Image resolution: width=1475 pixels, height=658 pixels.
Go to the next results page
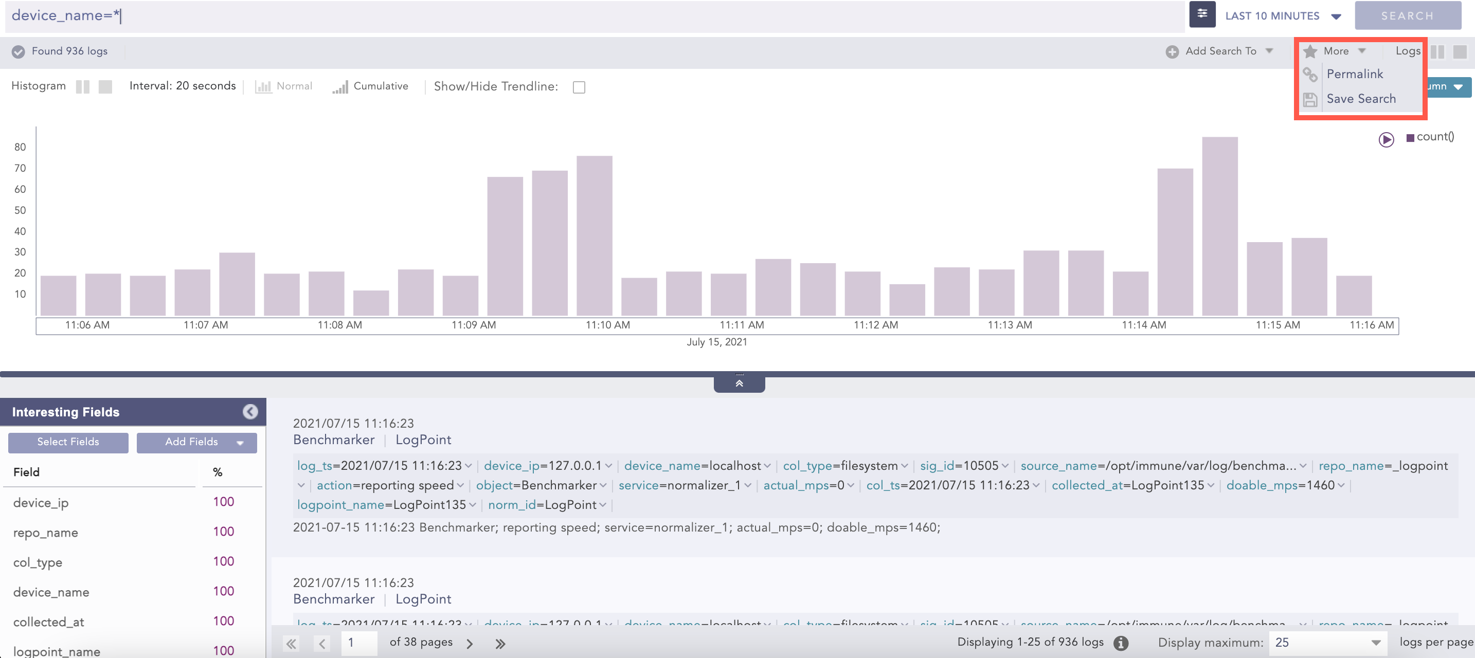click(x=470, y=643)
